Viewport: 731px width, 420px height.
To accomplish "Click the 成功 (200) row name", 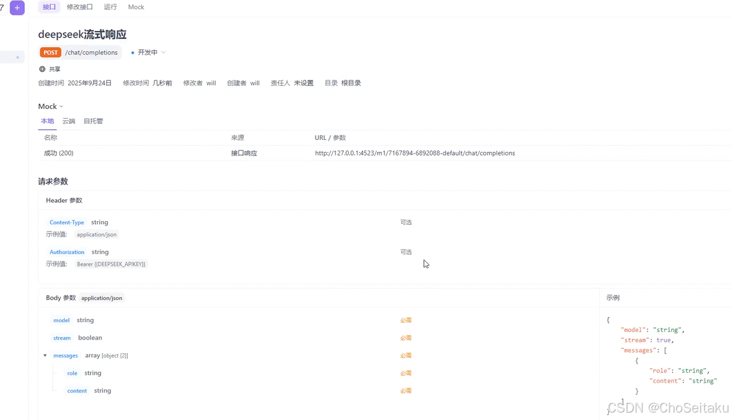I will pyautogui.click(x=59, y=153).
